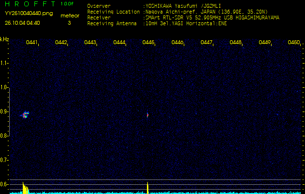Click the meteor count number 3
The height and width of the screenshot is (194, 305).
tap(69, 23)
